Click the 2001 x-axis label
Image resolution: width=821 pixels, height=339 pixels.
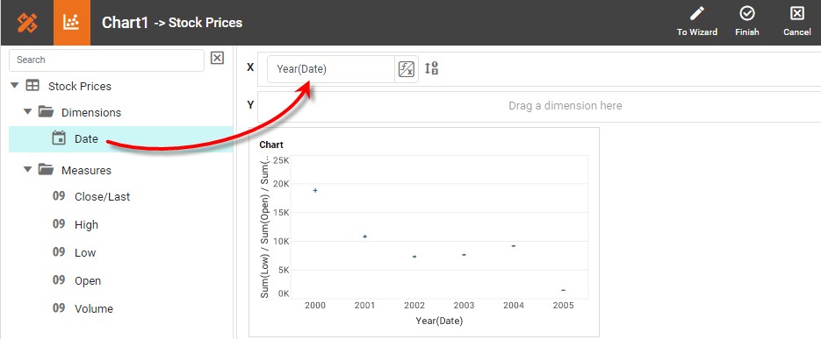pos(364,305)
